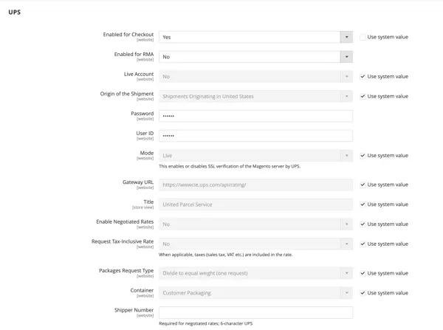Screen dimensions: 443x330
Task: Uncheck Use system value for Container
Action: 363,293
